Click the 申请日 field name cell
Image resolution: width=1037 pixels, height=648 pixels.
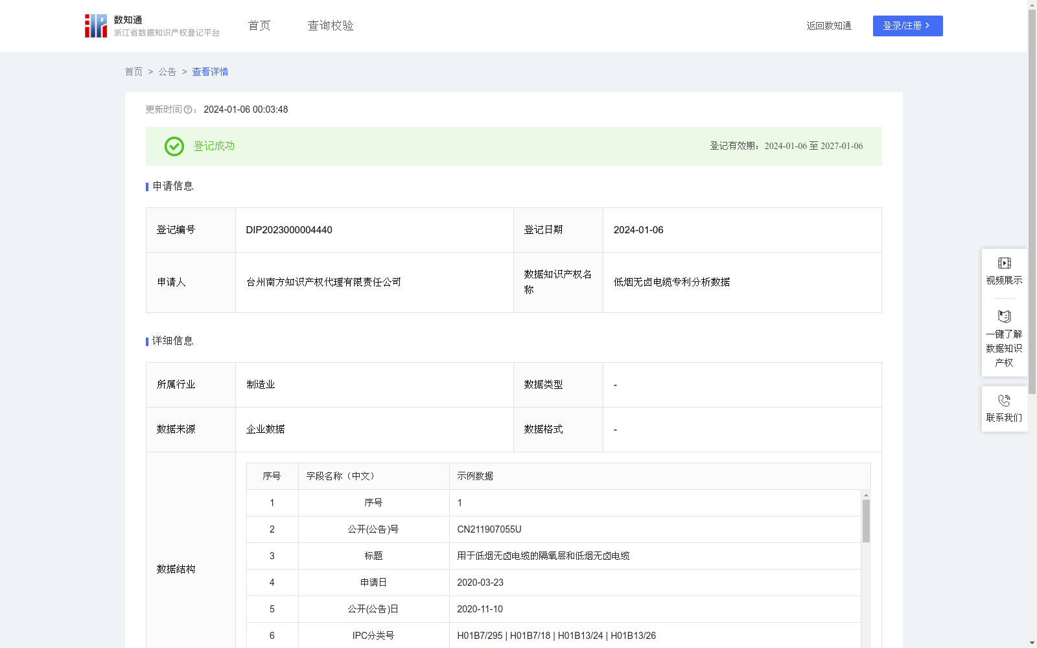coord(373,583)
